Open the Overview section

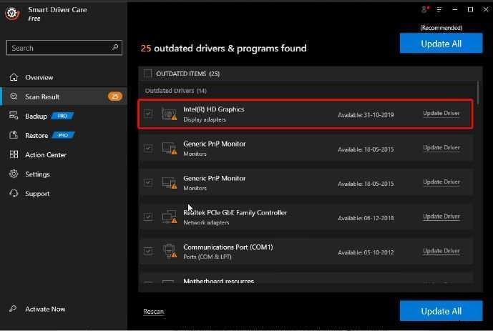click(64, 77)
